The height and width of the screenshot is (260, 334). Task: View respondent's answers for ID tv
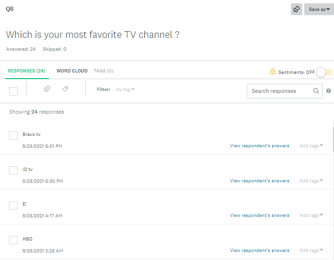(259, 181)
